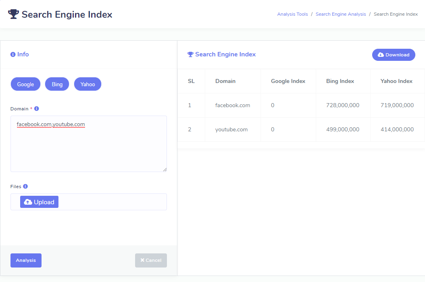
Task: Click the trophy icon beside the page title
Action: [13, 15]
